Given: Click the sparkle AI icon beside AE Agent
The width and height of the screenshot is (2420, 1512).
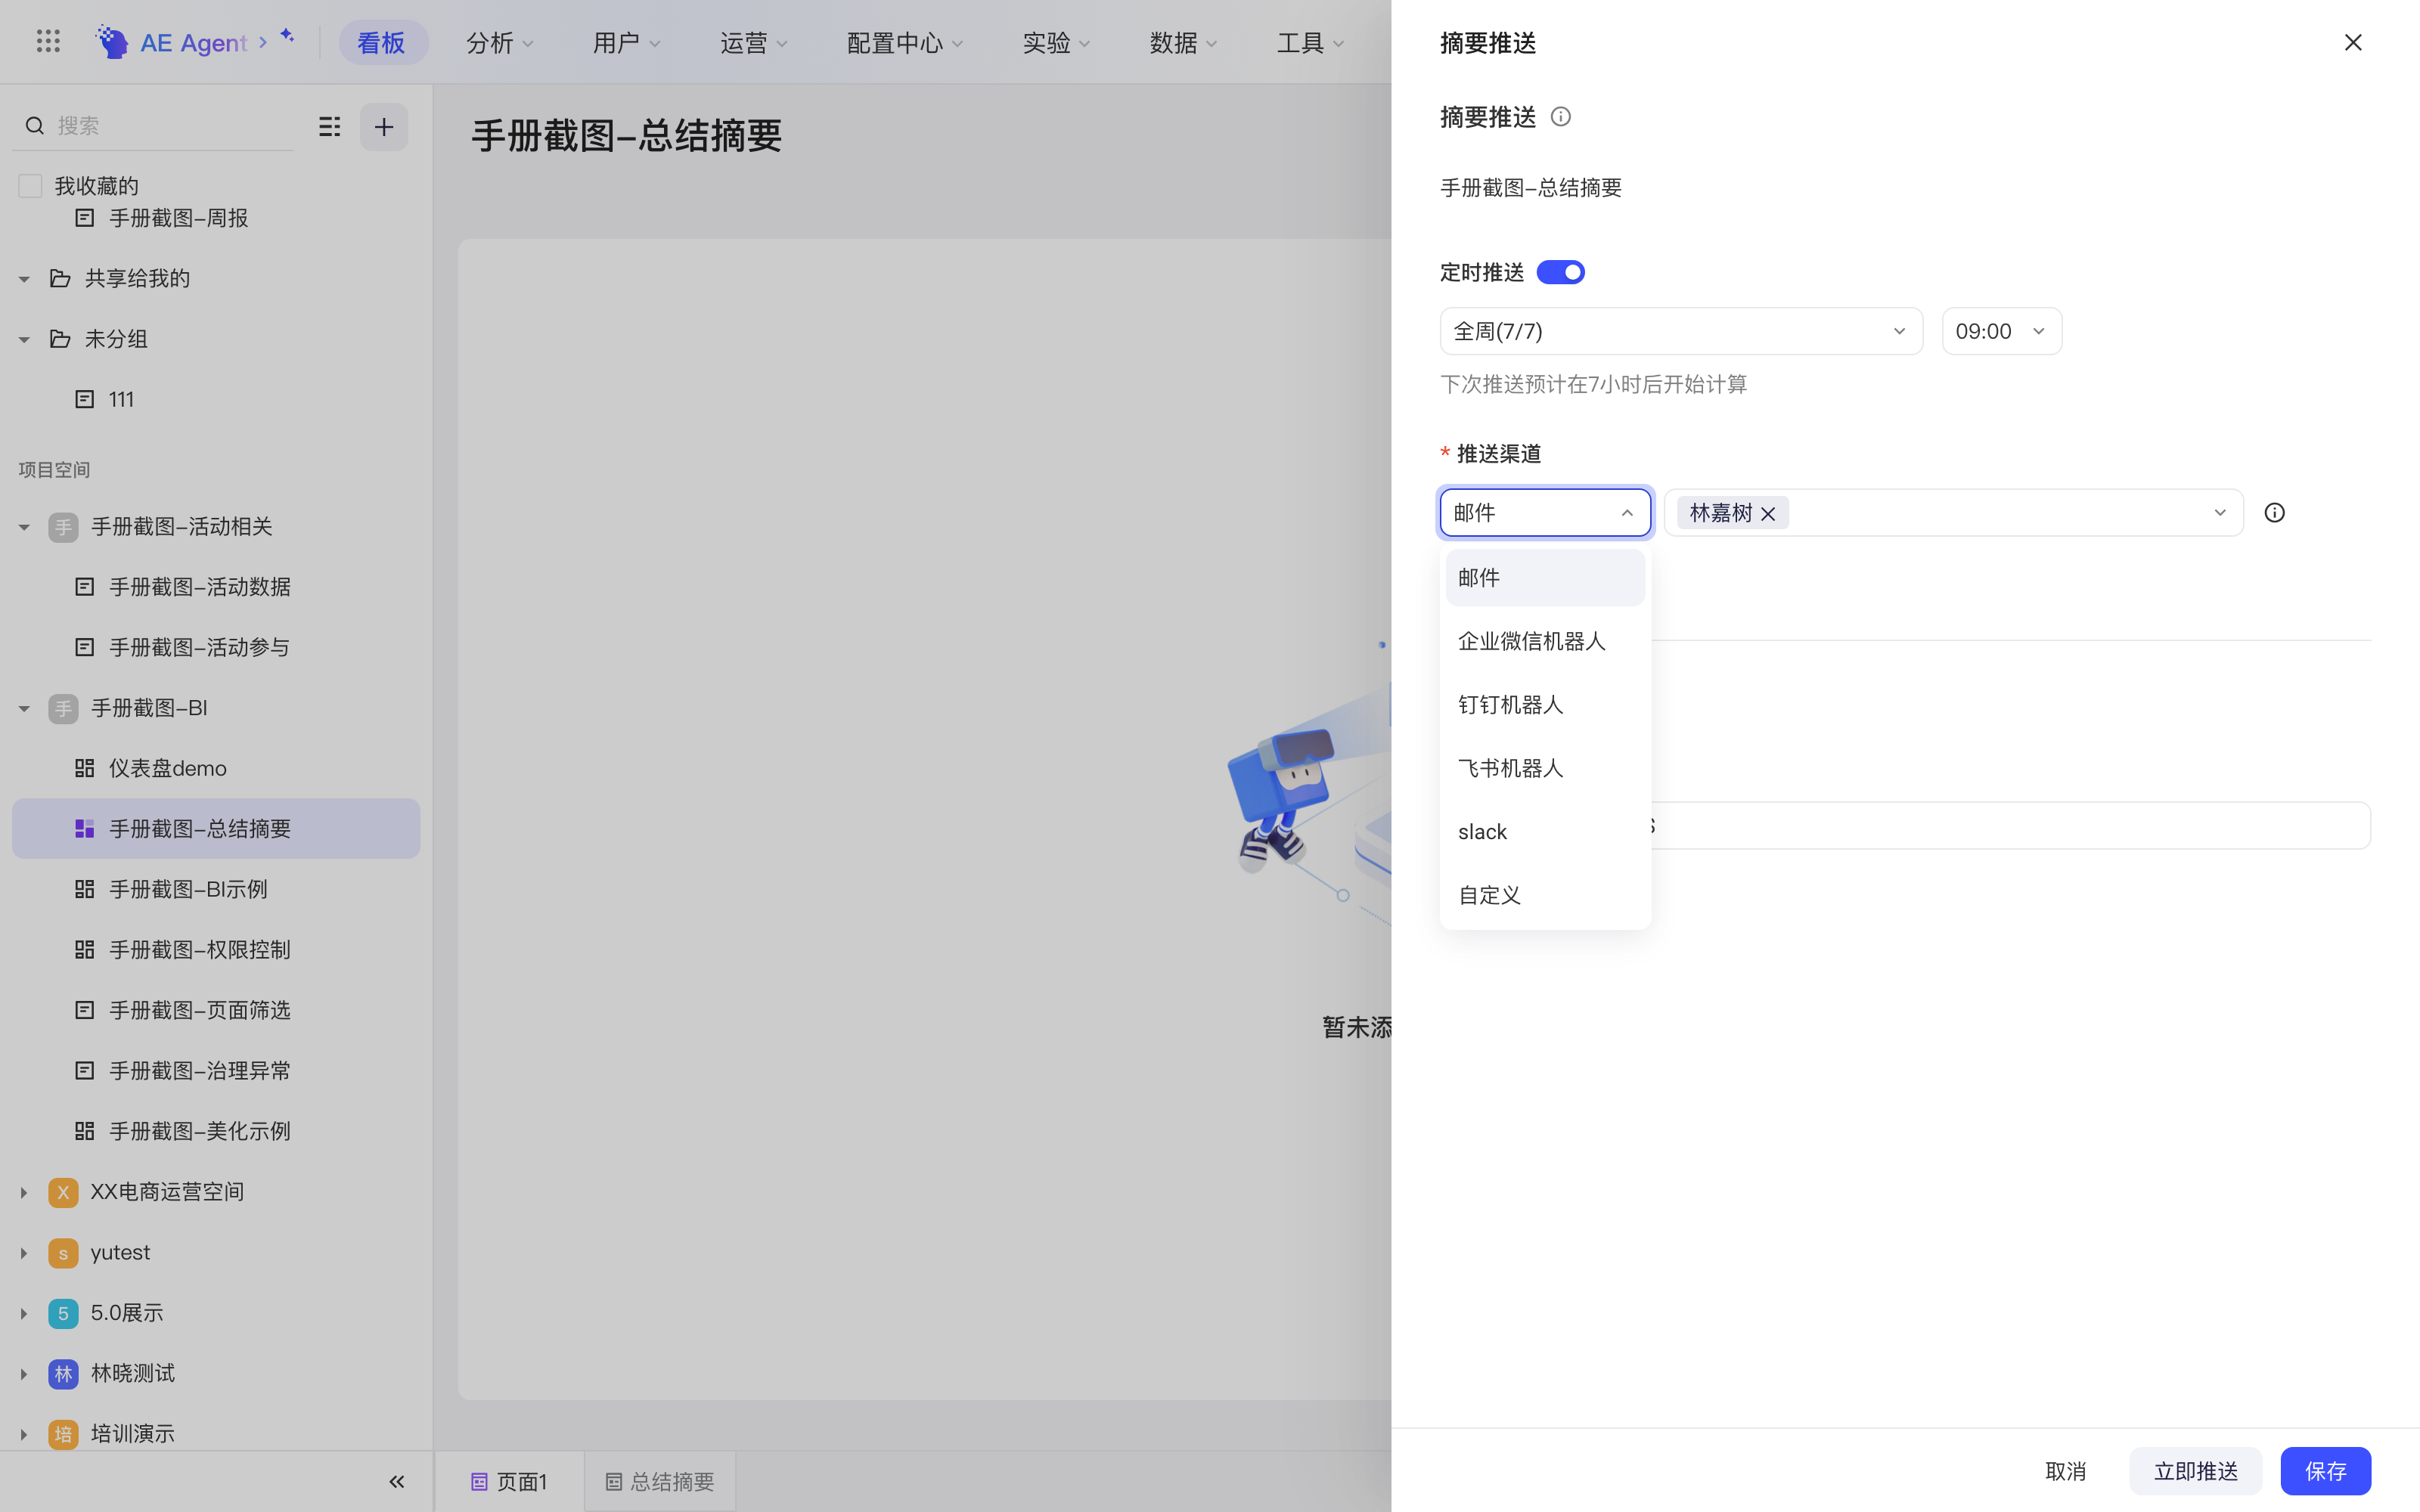Looking at the screenshot, I should pyautogui.click(x=287, y=36).
